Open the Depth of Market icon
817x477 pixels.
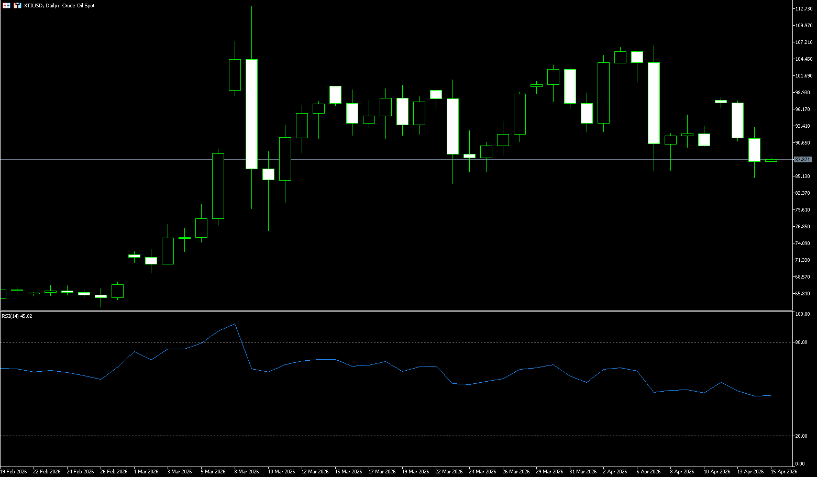pyautogui.click(x=18, y=5)
